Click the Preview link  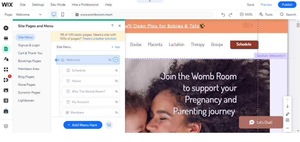pyautogui.click(x=266, y=5)
